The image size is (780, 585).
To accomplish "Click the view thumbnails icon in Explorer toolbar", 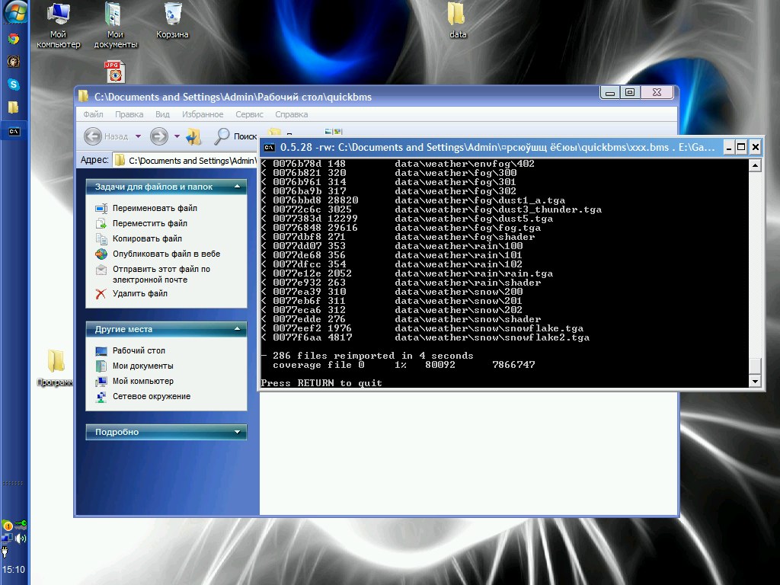I will pos(334,131).
